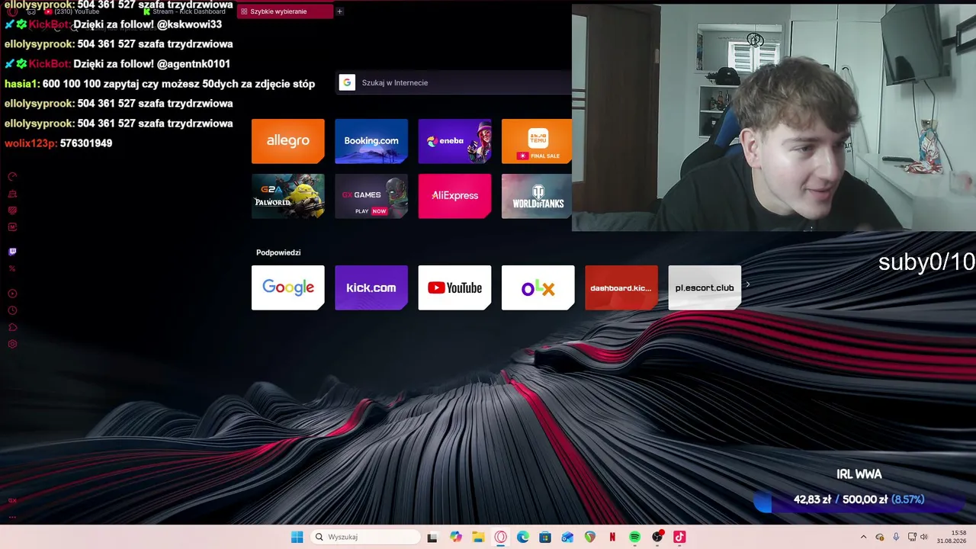Launch Copilot from the taskbar
The image size is (976, 549).
(x=456, y=537)
